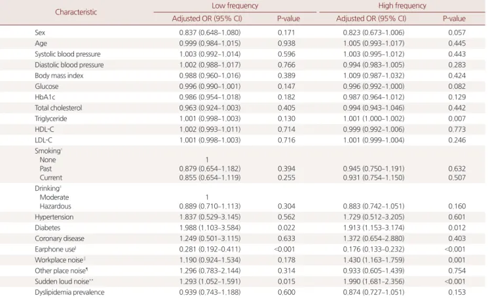488x298 pixels.
Task: Click value 0.281 (0.192–0.411)
Action: tap(210, 249)
